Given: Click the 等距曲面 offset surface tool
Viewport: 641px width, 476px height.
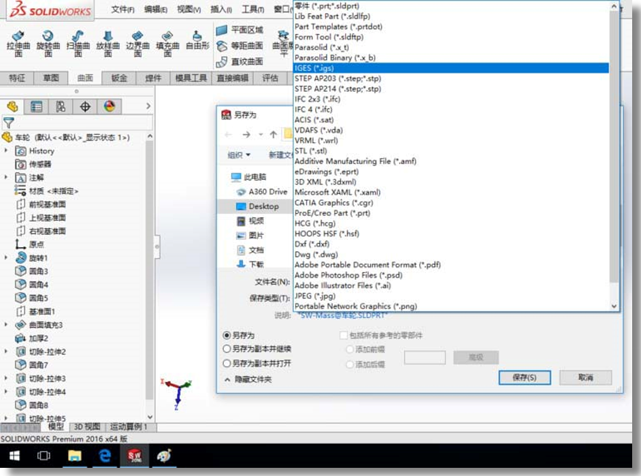Looking at the screenshot, I should (x=240, y=46).
